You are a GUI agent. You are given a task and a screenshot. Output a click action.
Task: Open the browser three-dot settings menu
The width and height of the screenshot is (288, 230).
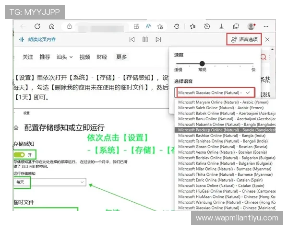tap(266, 26)
